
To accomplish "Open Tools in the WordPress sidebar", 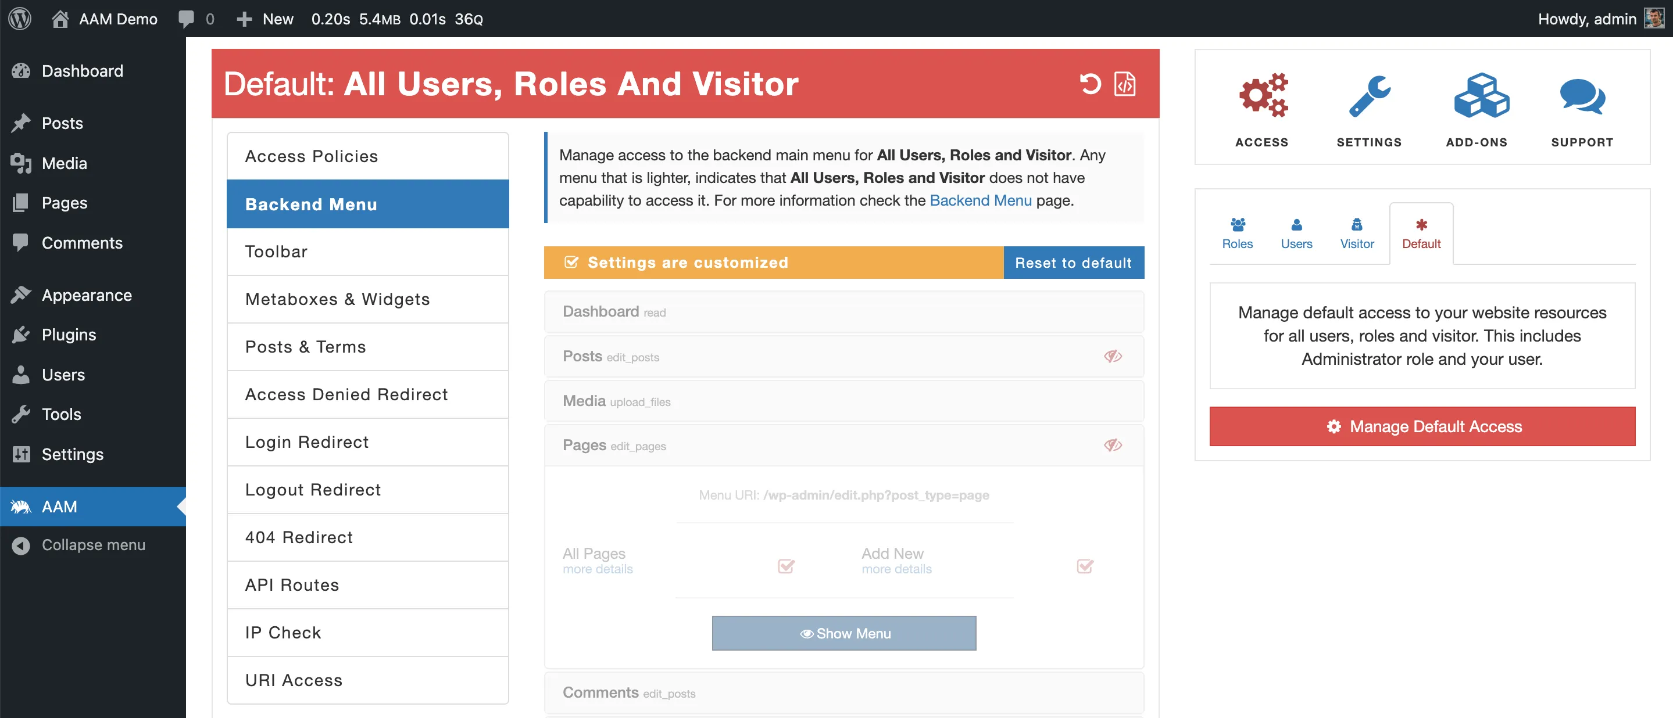I will 93,414.
